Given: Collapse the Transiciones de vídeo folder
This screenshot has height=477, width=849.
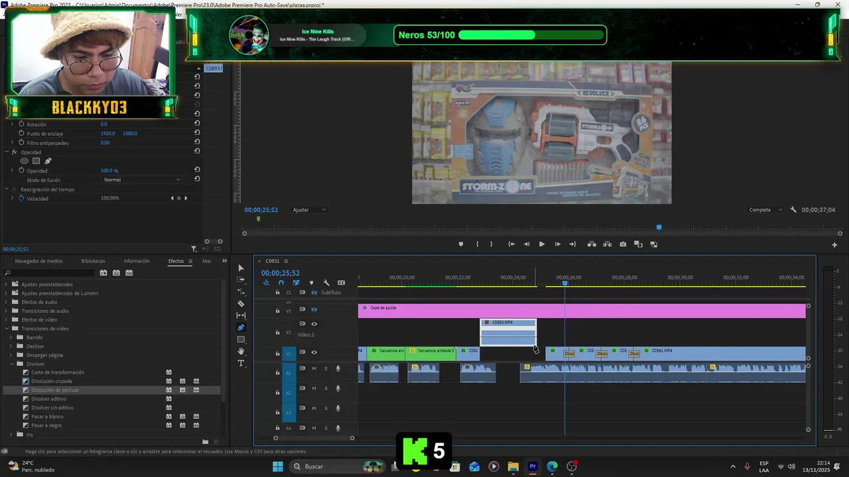Looking at the screenshot, I should 7,329.
